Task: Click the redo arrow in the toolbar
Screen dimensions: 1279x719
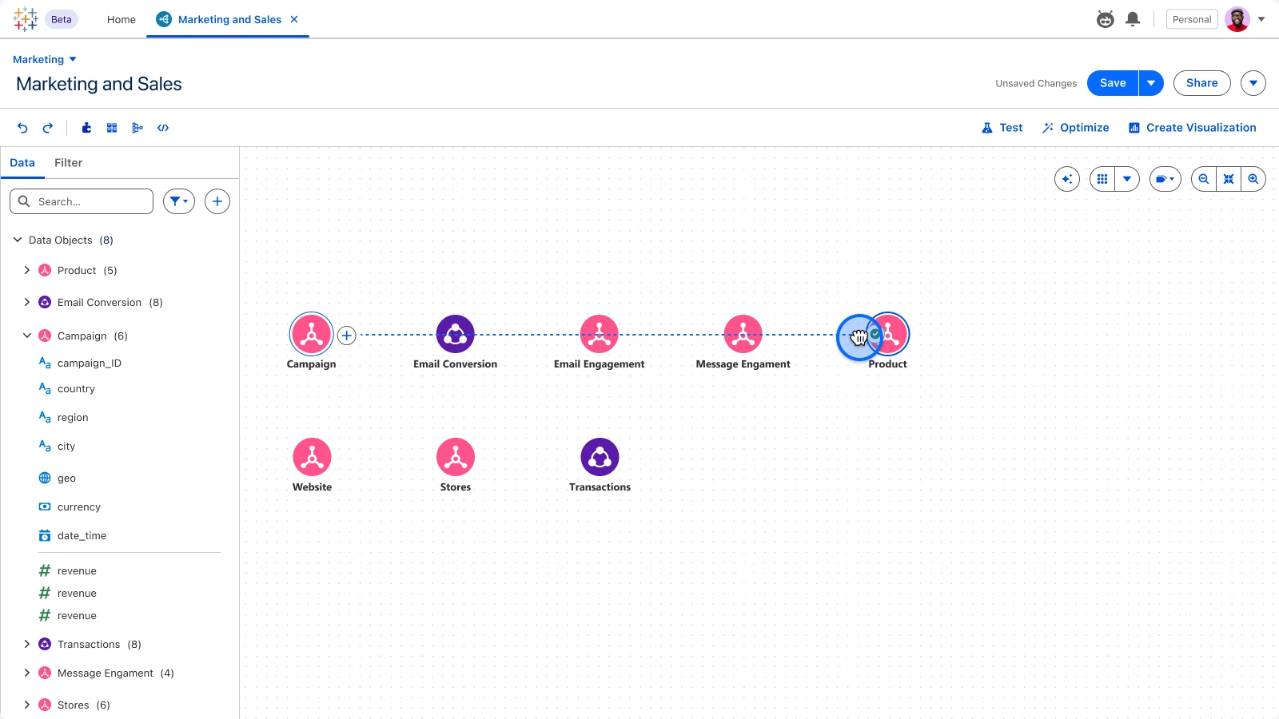Action: [x=48, y=128]
